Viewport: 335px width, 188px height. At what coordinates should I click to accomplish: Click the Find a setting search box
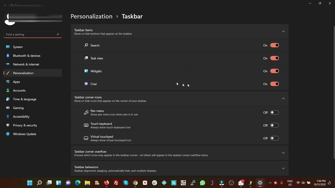tap(33, 34)
